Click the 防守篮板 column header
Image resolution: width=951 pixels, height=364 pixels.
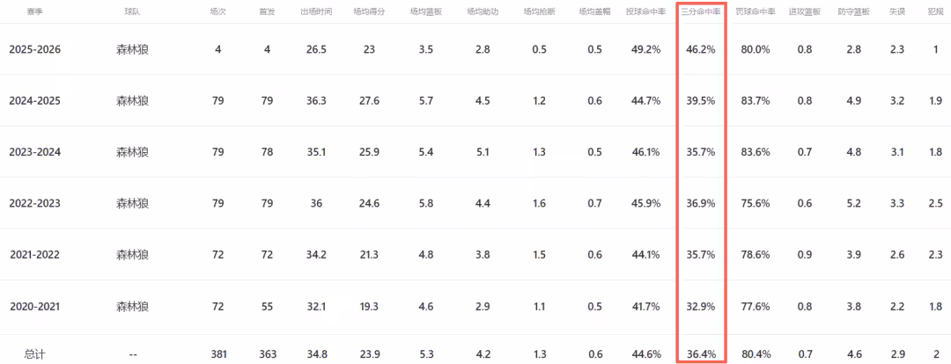(853, 13)
